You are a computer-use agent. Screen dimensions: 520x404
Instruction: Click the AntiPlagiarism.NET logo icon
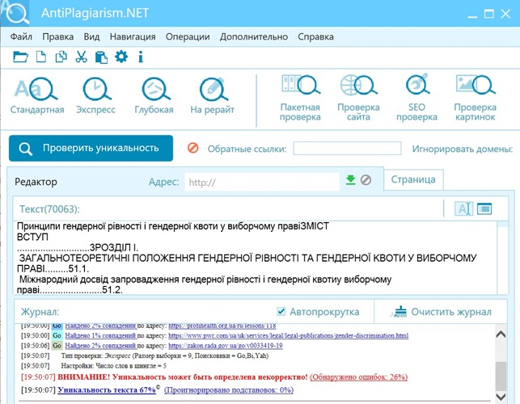[x=15, y=13]
